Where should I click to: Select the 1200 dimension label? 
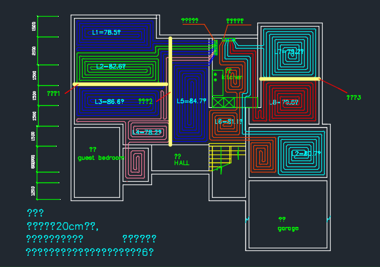click(33, 191)
